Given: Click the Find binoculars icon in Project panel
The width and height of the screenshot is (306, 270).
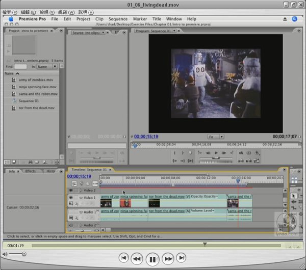Looking at the screenshot, I should [x=30, y=162].
